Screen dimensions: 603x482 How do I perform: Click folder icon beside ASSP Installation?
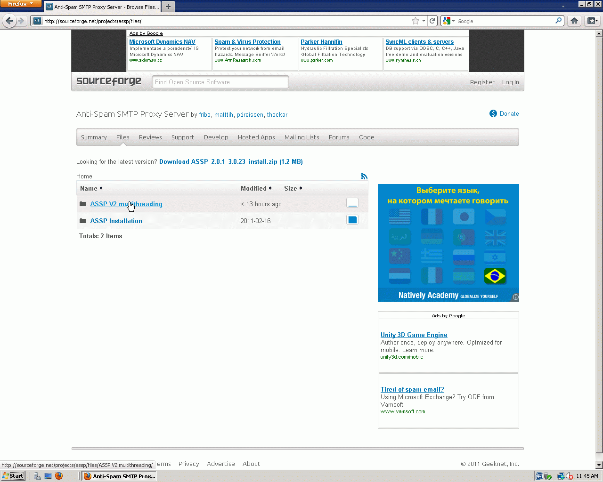(x=83, y=221)
